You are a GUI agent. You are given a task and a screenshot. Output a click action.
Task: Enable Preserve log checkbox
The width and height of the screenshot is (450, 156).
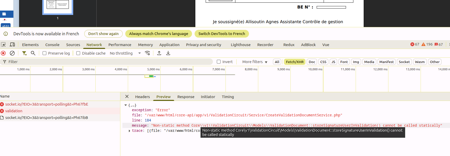pyautogui.click(x=44, y=53)
